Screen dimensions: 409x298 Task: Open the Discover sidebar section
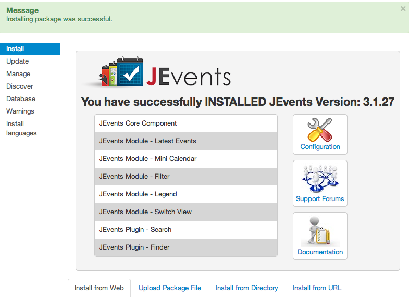point(20,86)
